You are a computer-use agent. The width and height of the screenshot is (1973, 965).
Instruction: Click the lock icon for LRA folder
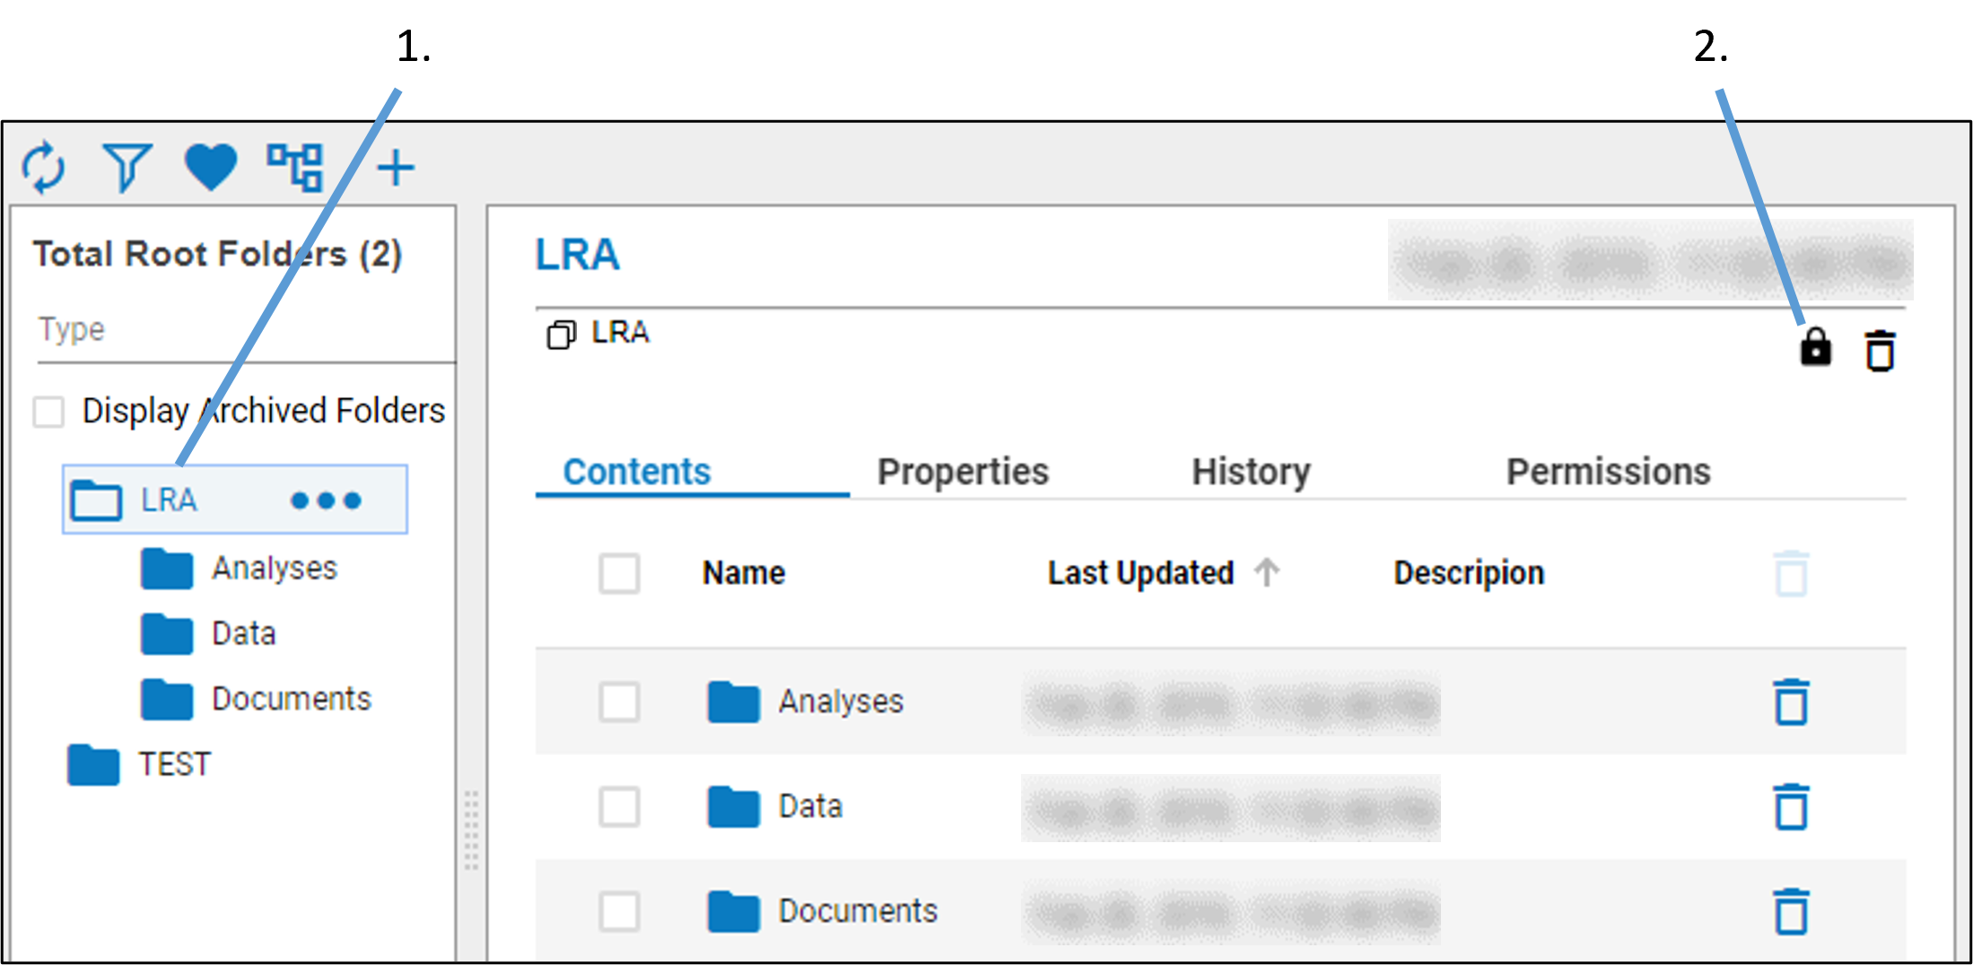tap(1815, 348)
